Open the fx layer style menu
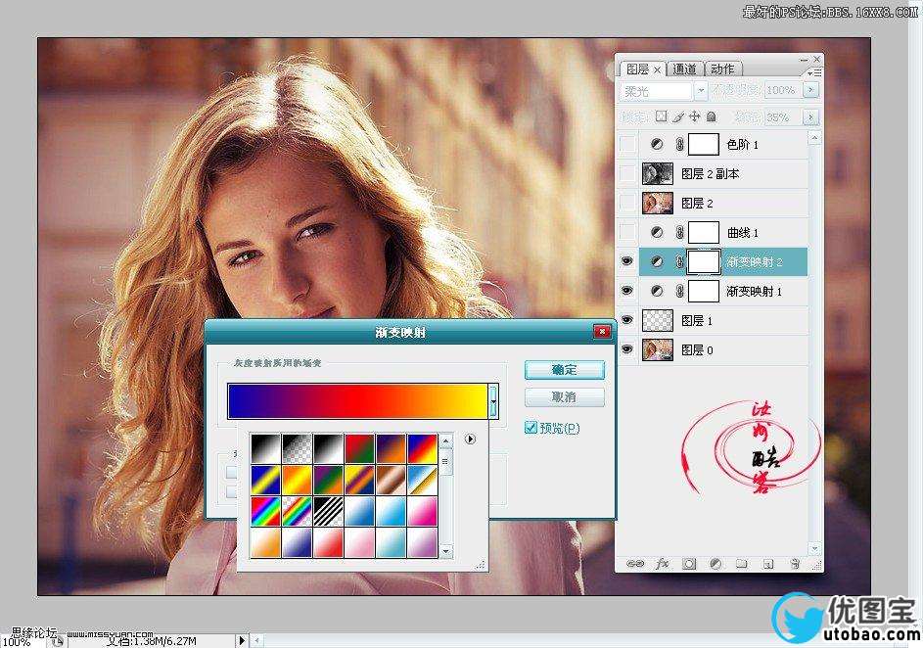The width and height of the screenshot is (923, 648). [662, 564]
